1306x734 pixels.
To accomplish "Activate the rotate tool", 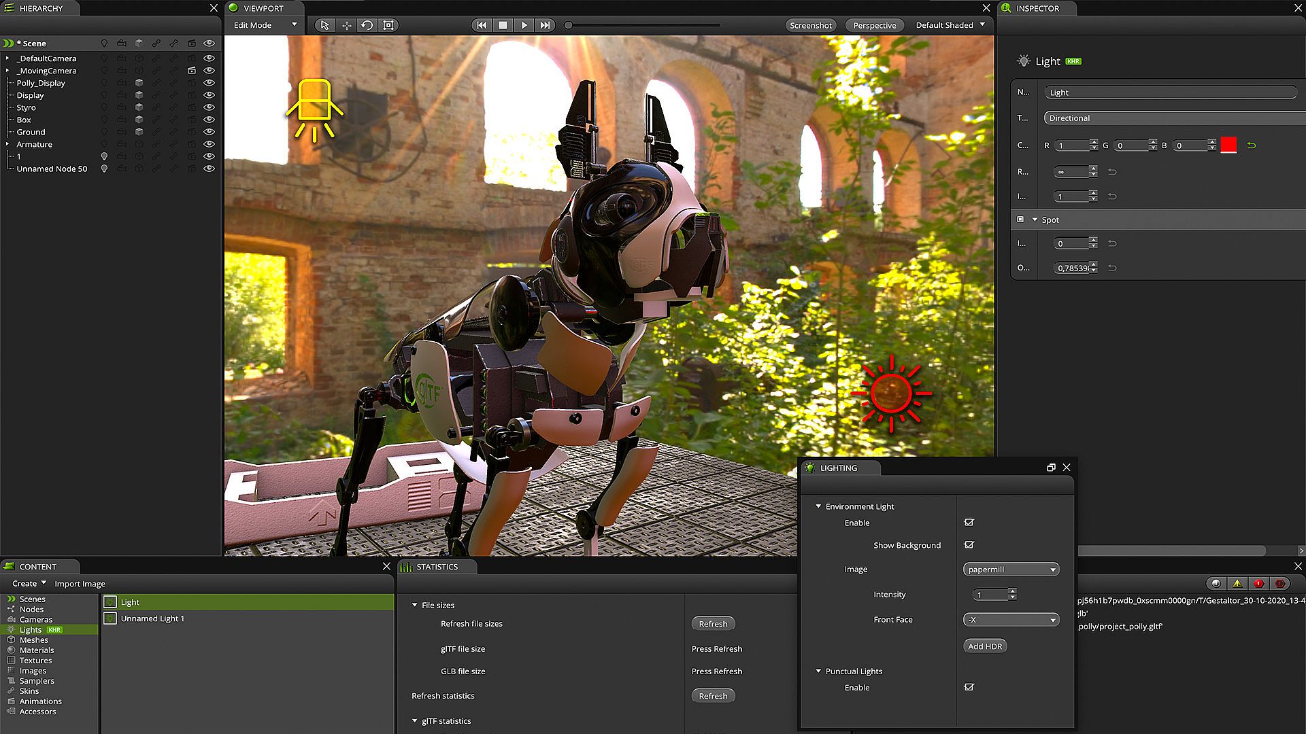I will click(x=367, y=25).
